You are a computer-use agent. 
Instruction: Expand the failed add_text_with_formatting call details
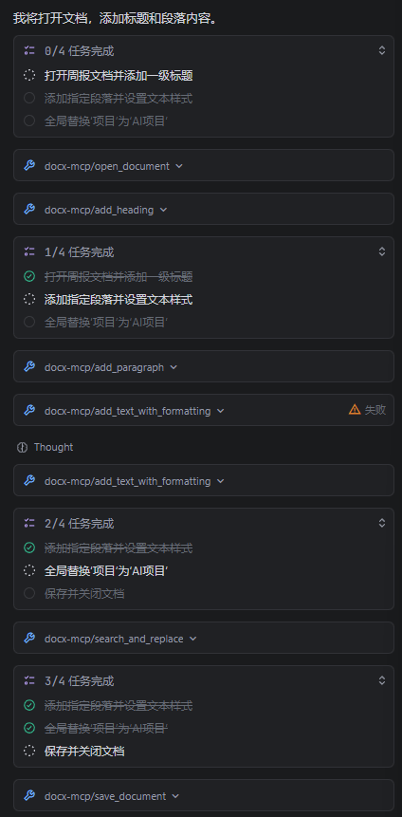pos(220,411)
